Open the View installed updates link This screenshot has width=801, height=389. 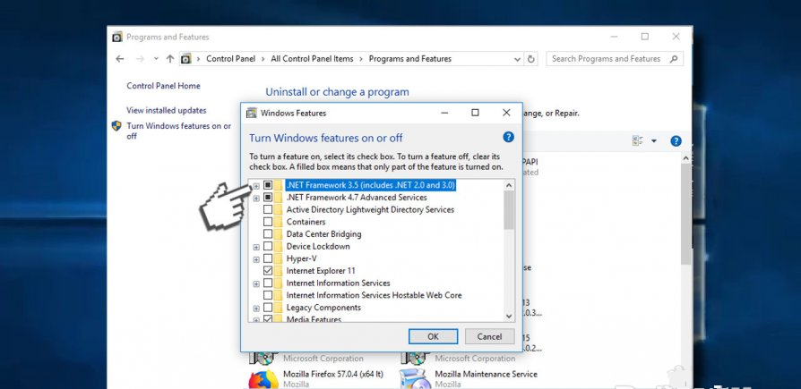point(167,110)
